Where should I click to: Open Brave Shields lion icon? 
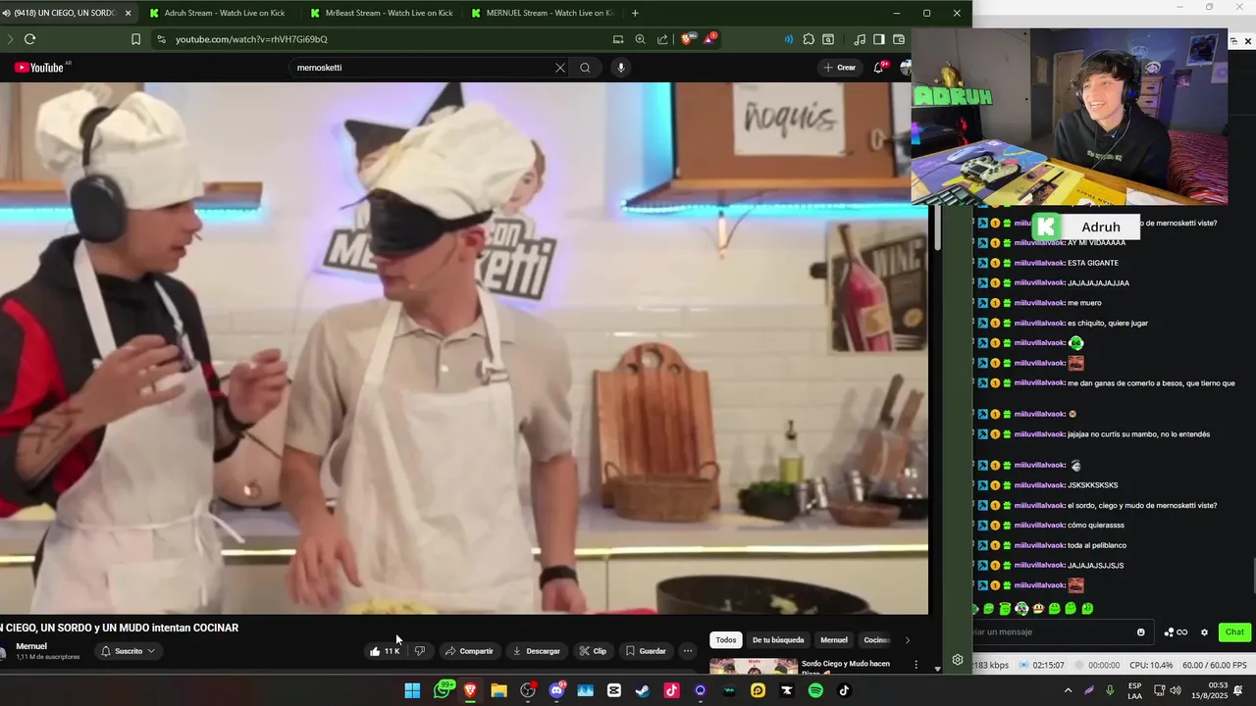688,39
